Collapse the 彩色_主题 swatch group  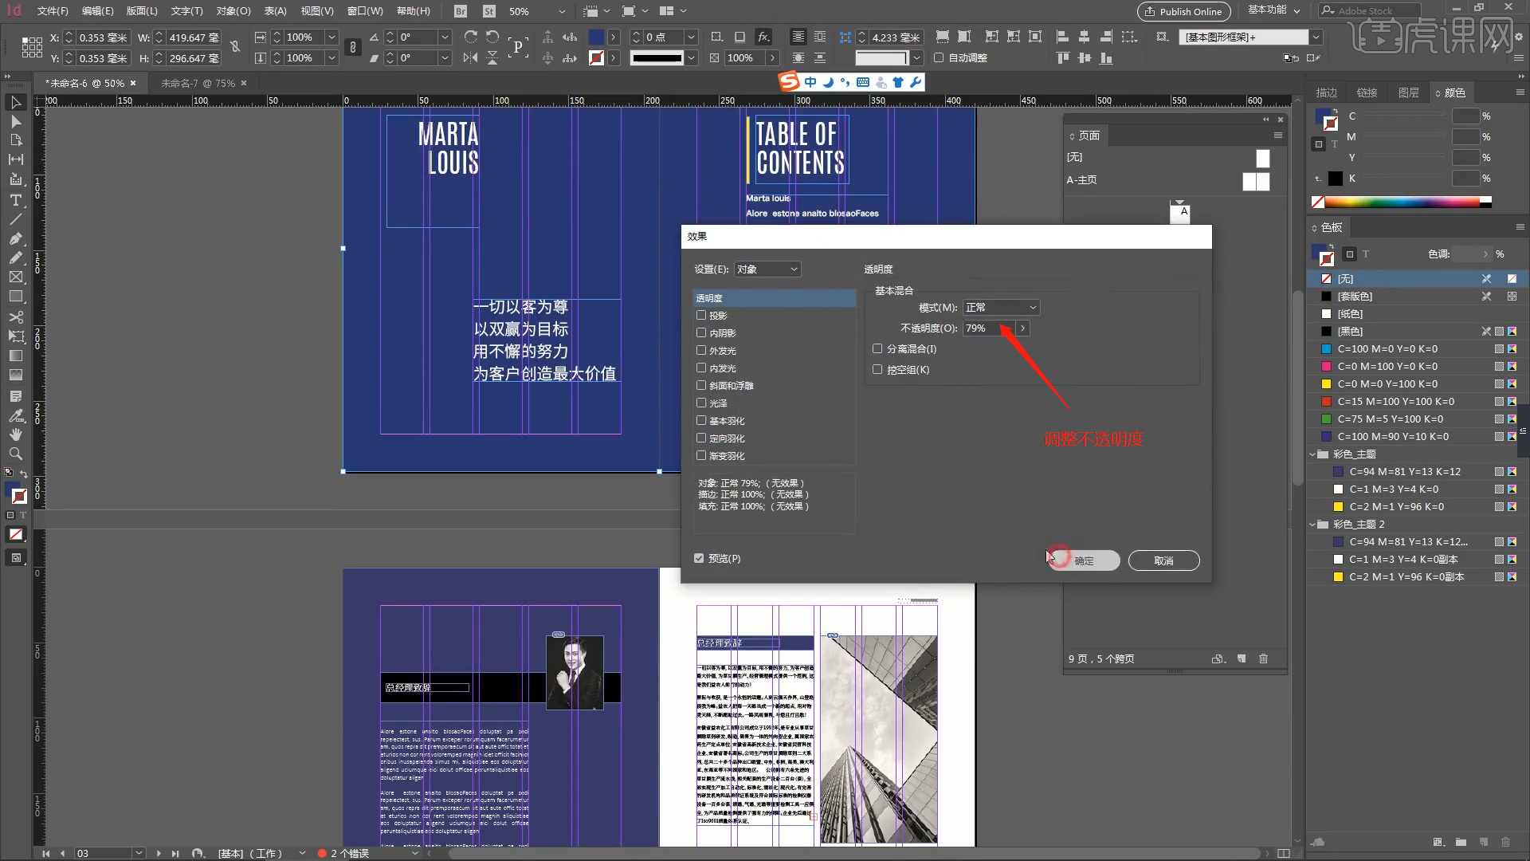(x=1312, y=454)
